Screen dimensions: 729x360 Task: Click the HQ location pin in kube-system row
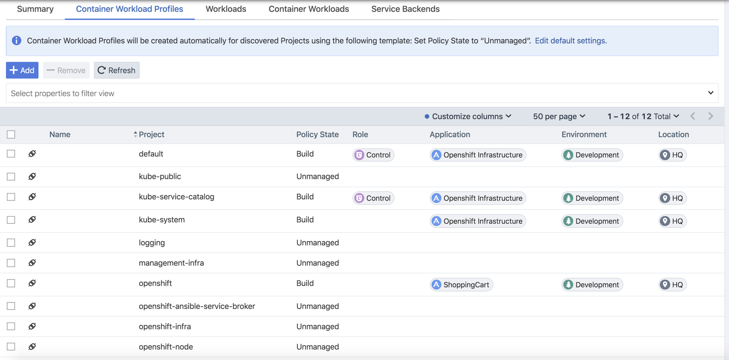(665, 221)
